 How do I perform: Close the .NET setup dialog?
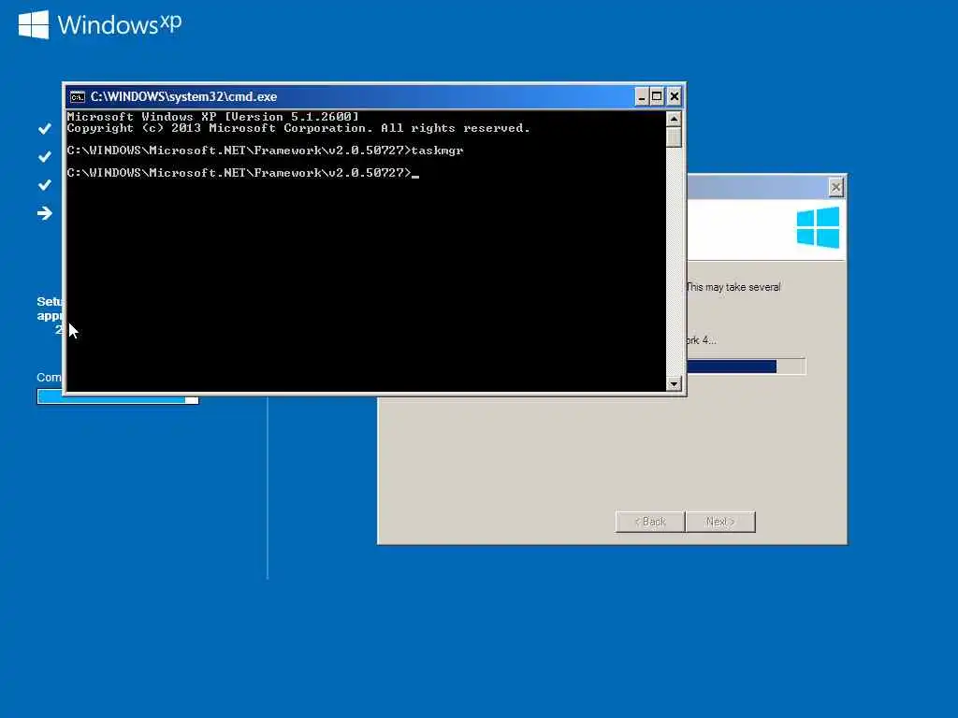point(835,187)
